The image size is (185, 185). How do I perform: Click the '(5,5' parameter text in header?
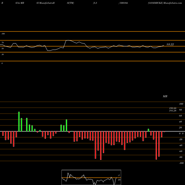pos(95,3)
